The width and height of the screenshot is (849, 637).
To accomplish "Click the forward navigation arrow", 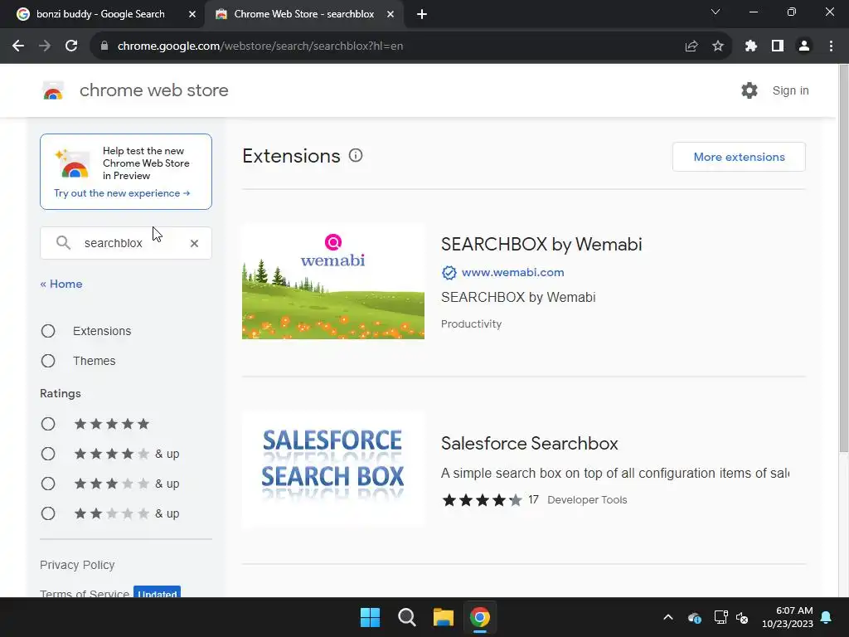I will point(45,46).
